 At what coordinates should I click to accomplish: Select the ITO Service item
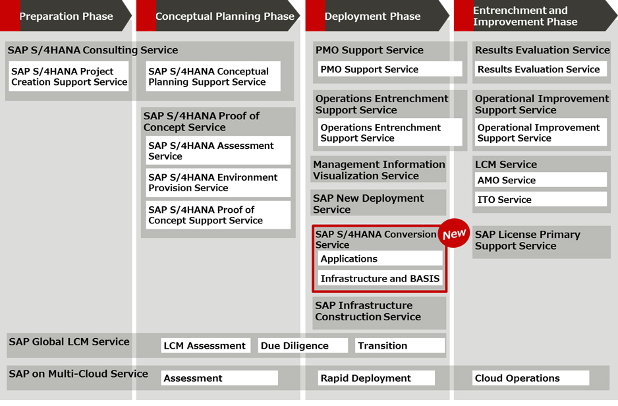tap(540, 200)
